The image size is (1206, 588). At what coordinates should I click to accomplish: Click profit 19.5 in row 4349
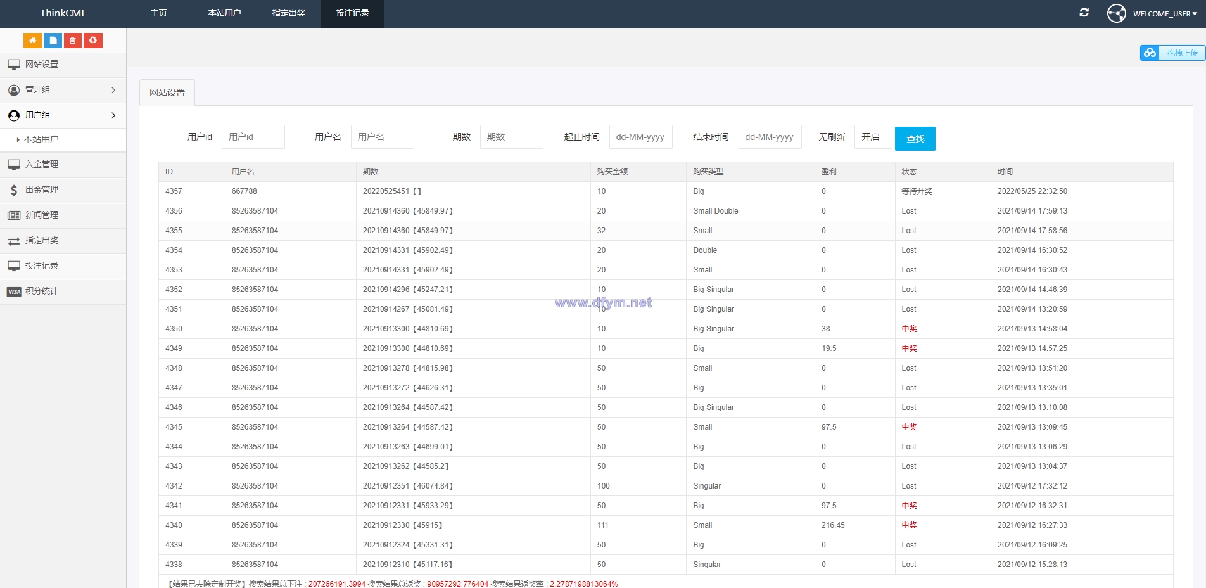coord(828,348)
